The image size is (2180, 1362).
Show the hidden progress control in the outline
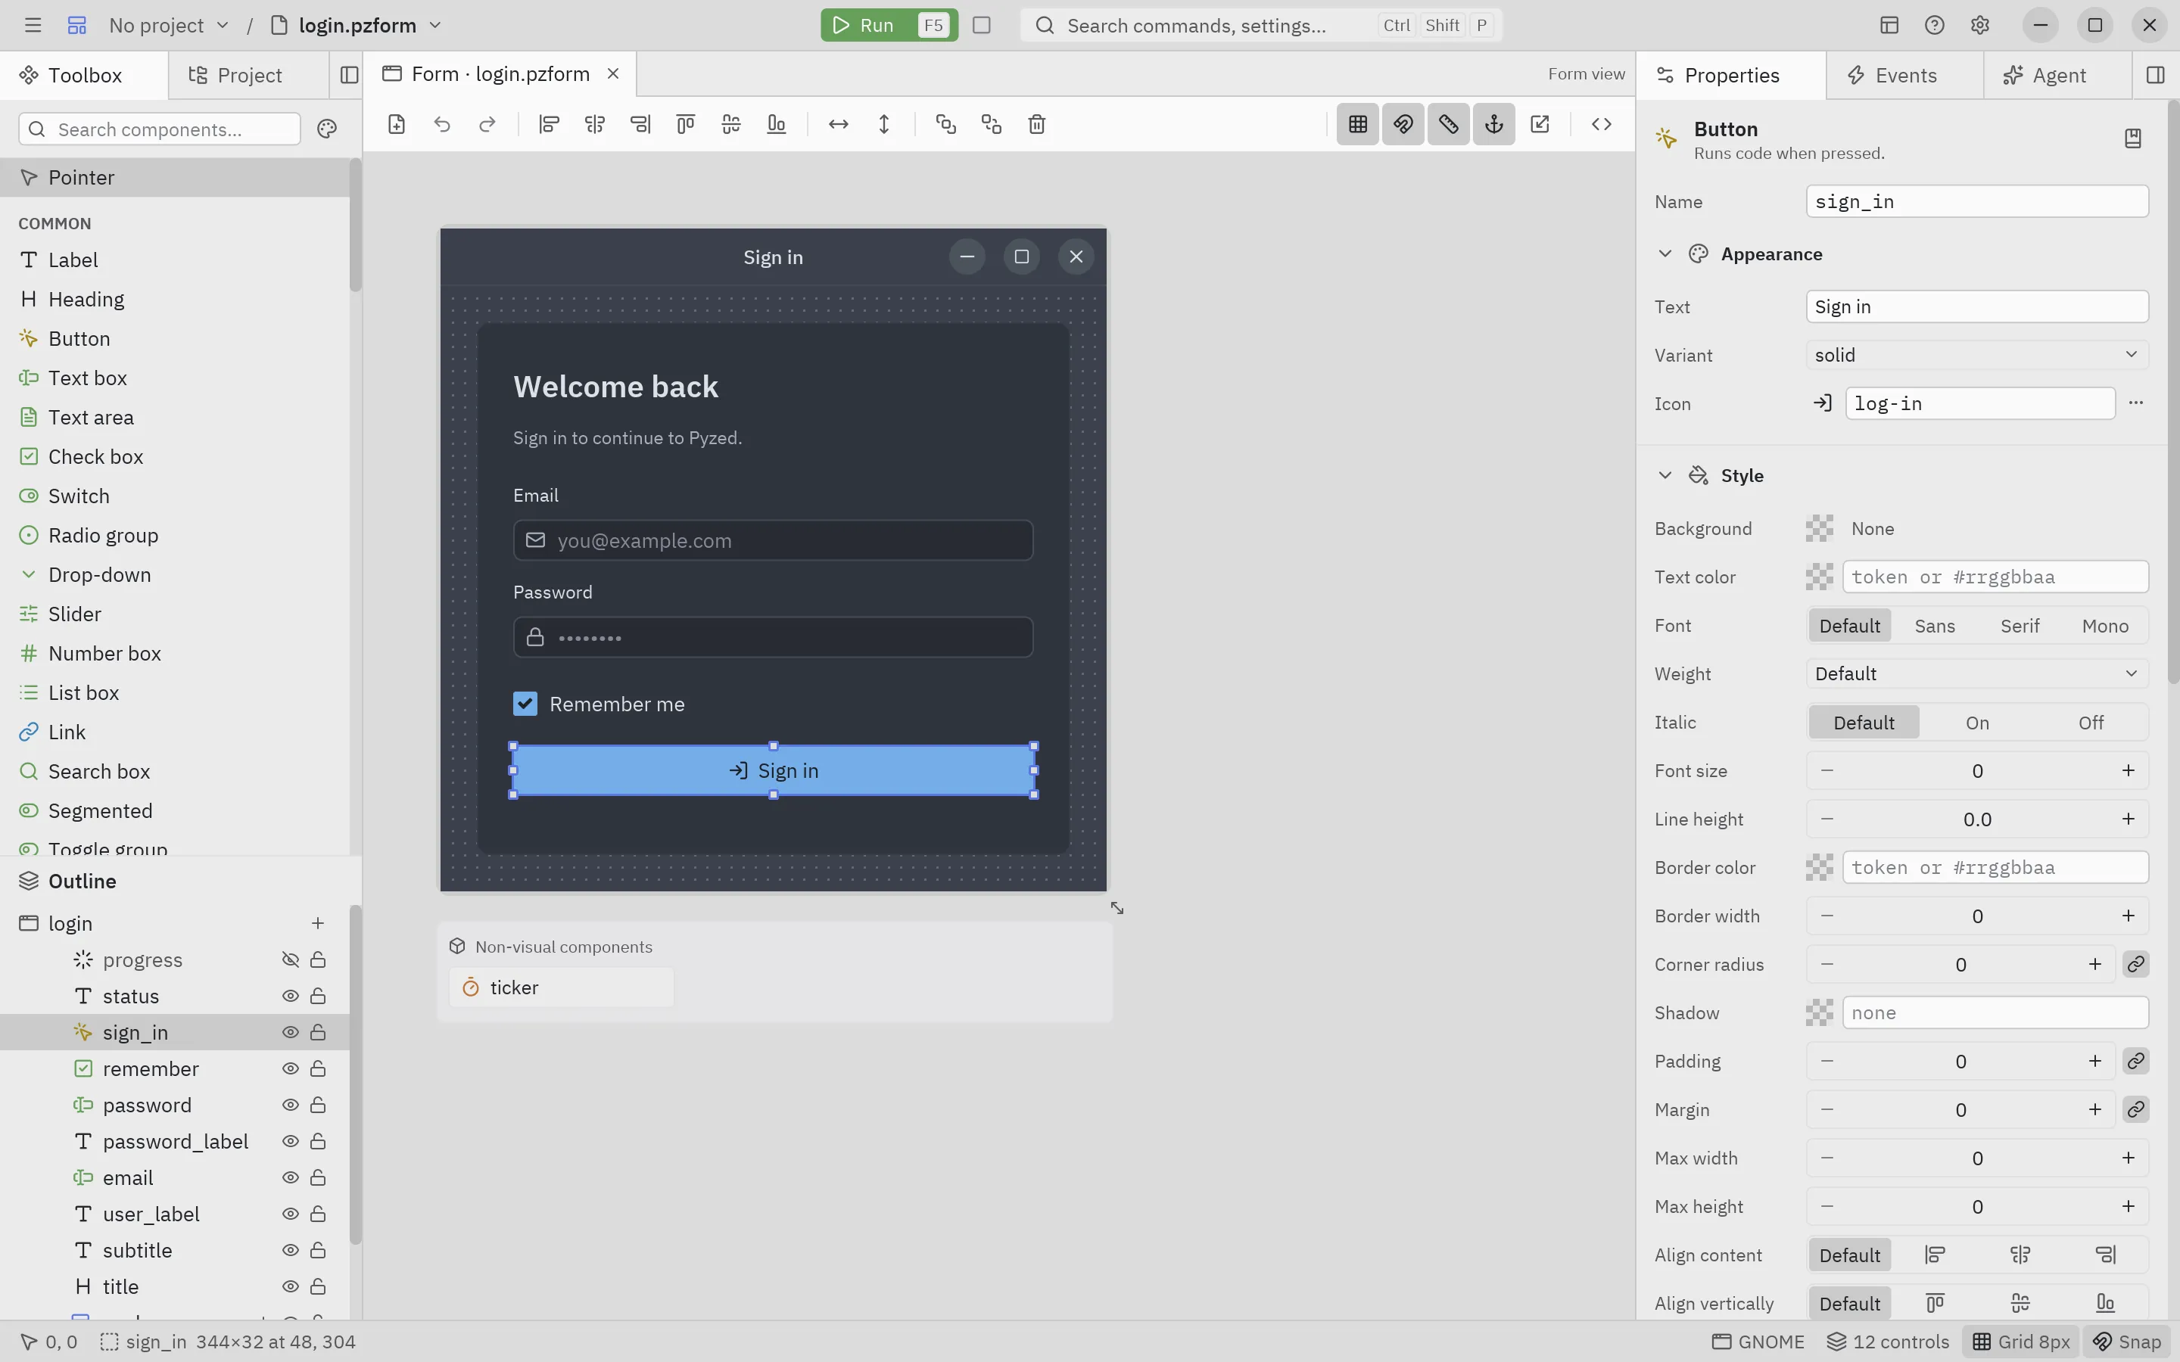[290, 960]
